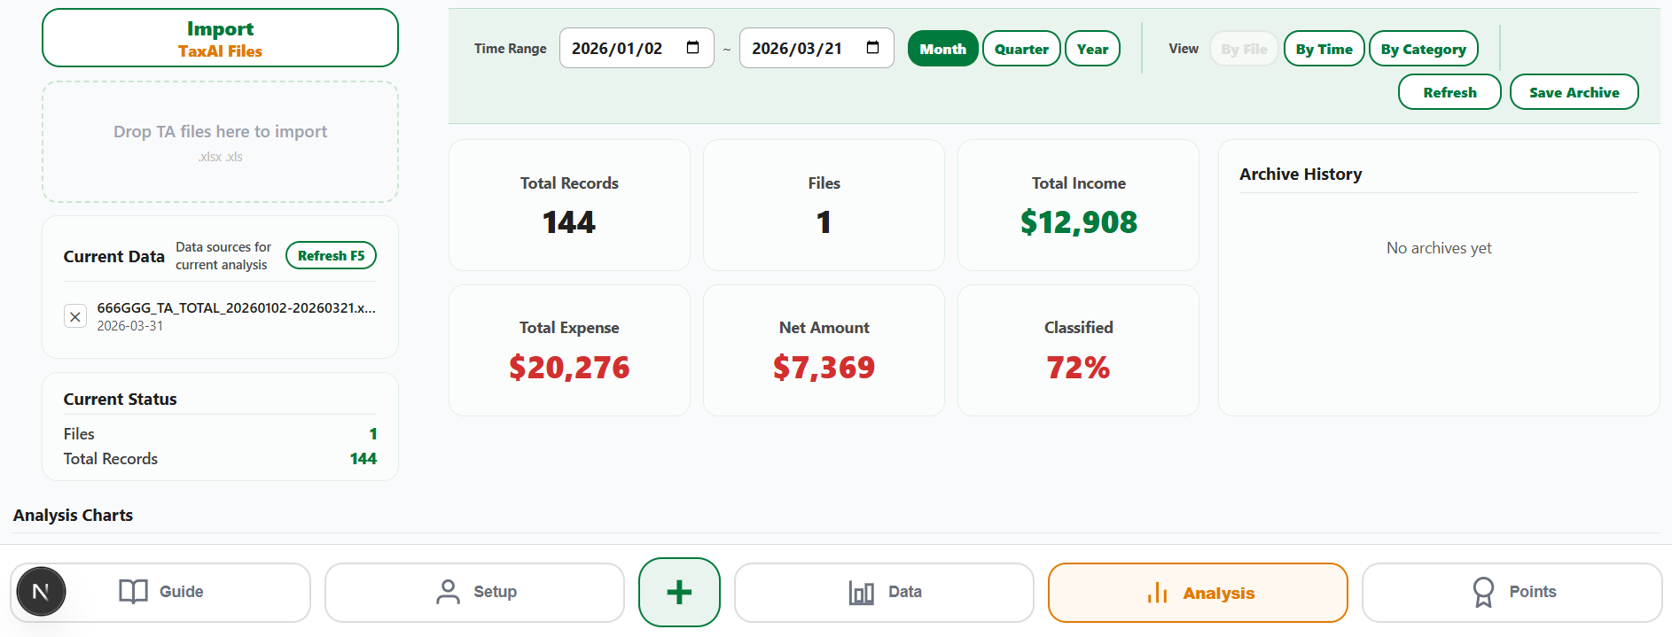Click the round N logo icon
The image size is (1672, 637).
click(41, 592)
